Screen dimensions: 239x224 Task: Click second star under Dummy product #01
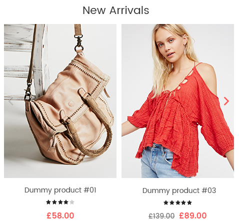[x=54, y=202]
